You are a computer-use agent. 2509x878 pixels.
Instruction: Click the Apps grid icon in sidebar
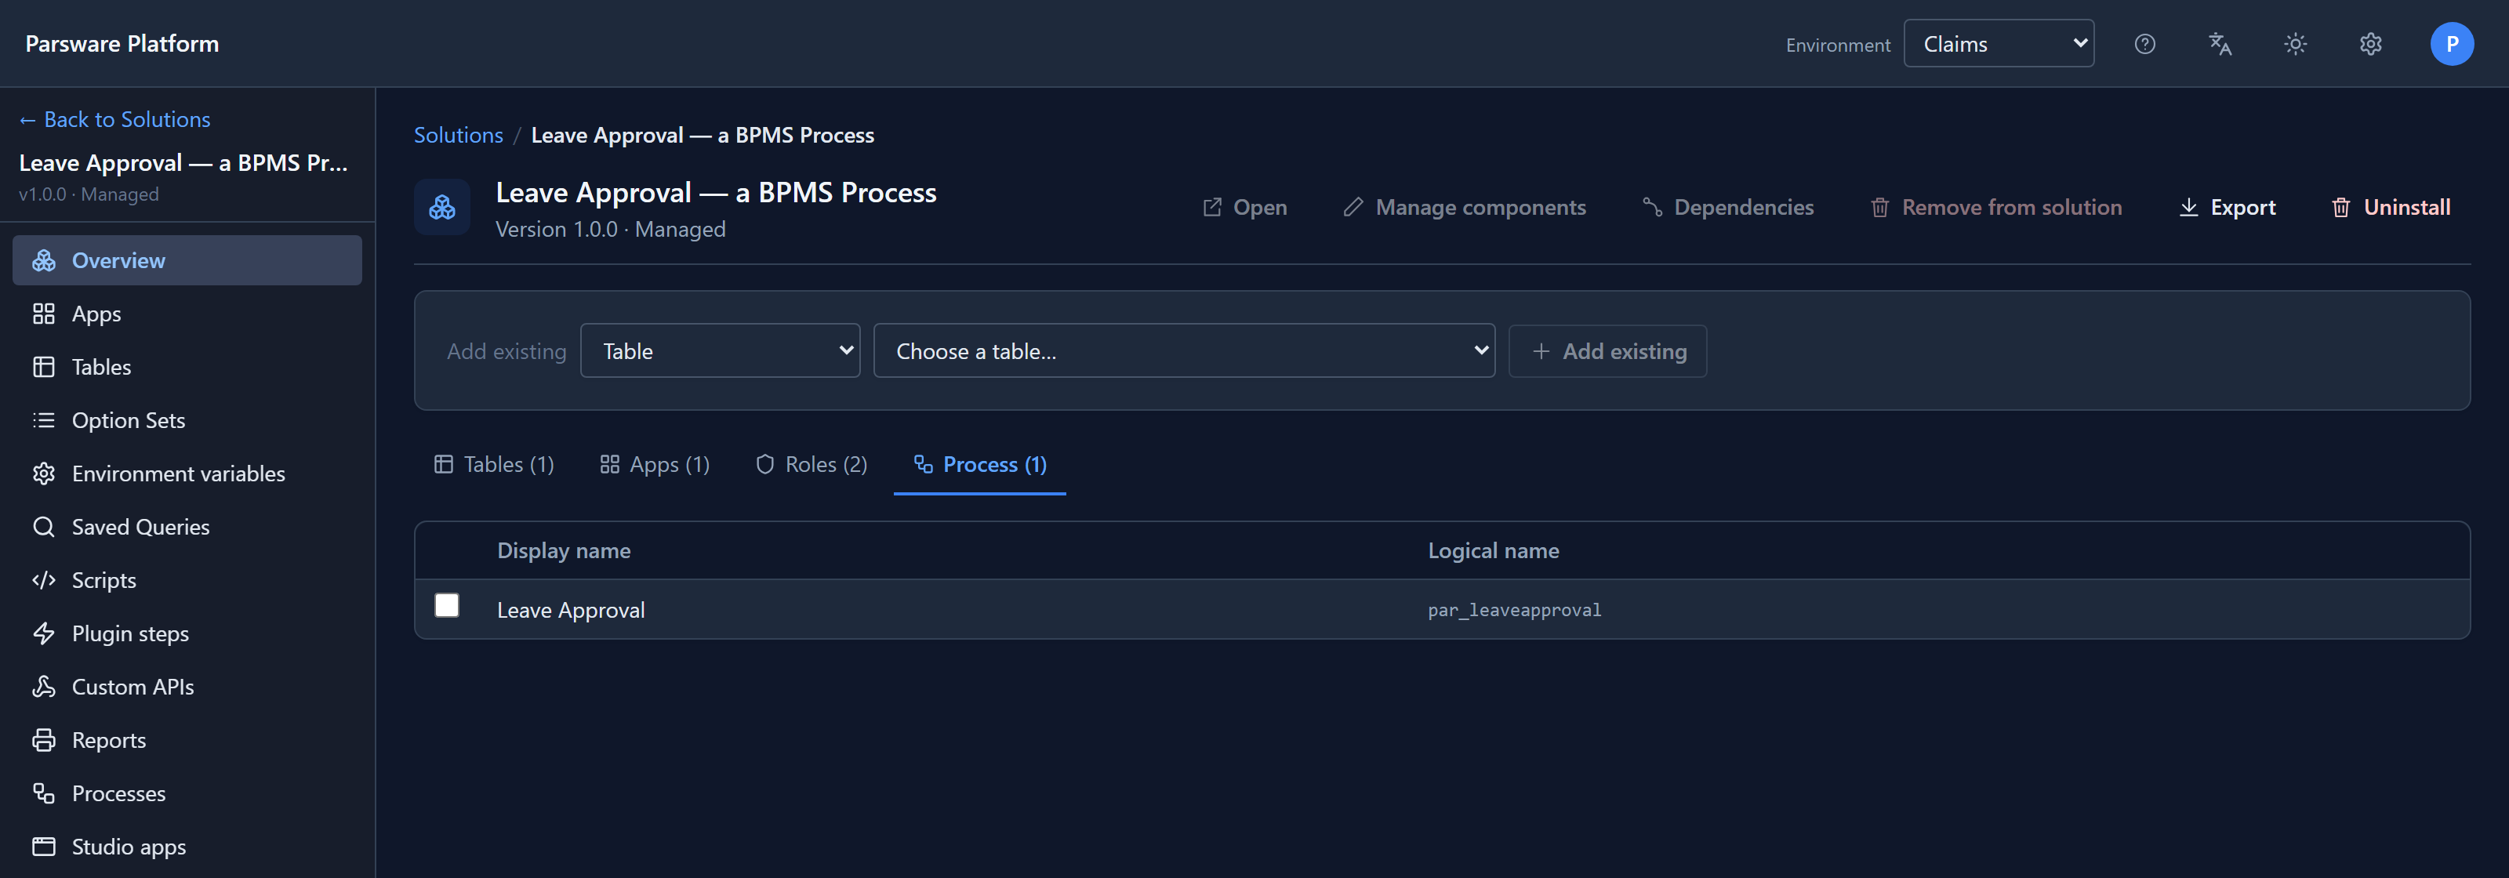(x=44, y=314)
